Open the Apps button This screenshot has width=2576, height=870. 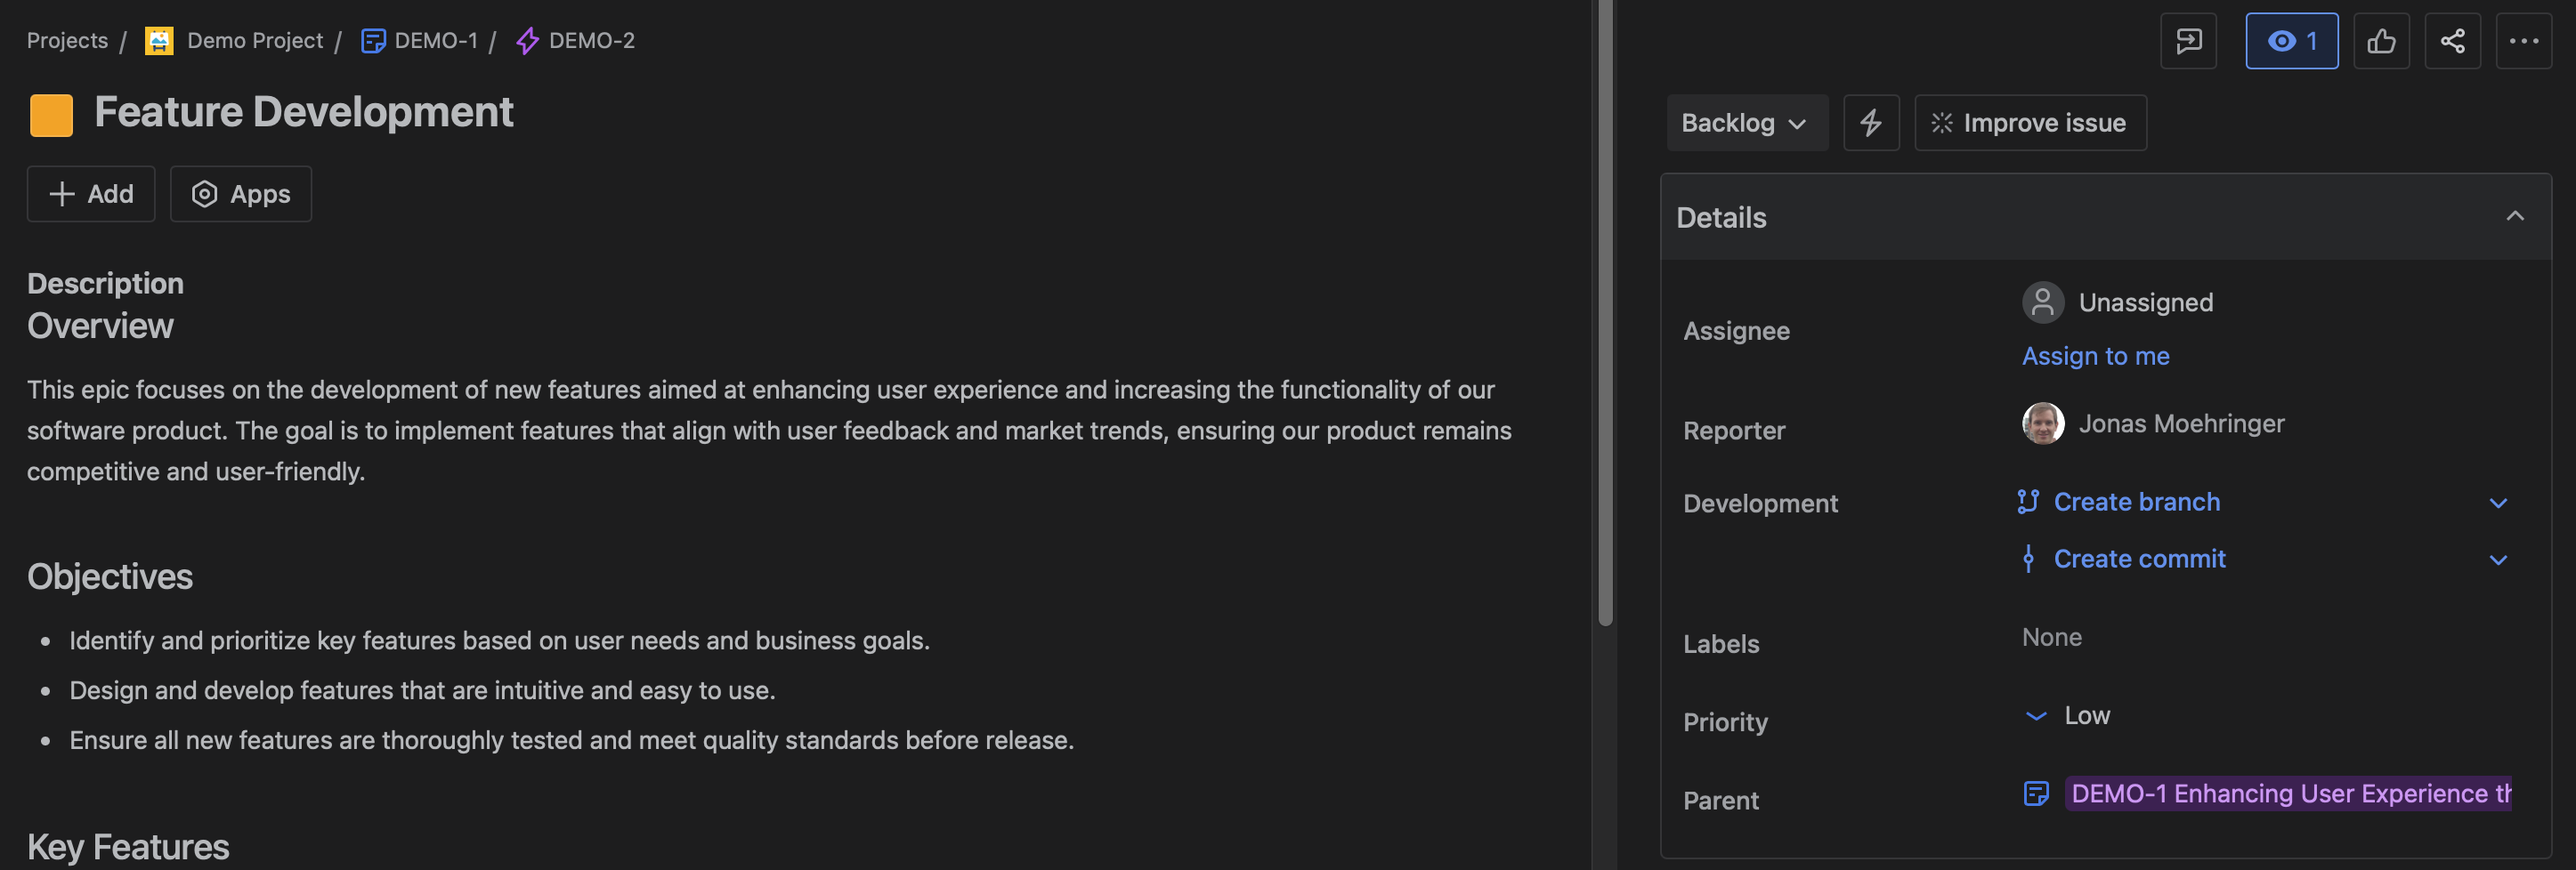[x=241, y=194]
